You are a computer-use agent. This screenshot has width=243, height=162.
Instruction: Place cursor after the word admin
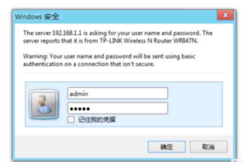pyautogui.click(x=89, y=94)
